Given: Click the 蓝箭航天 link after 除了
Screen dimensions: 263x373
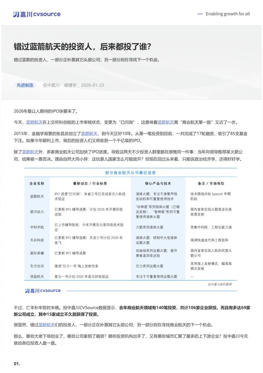Looking at the screenshot, I should coord(30,152).
